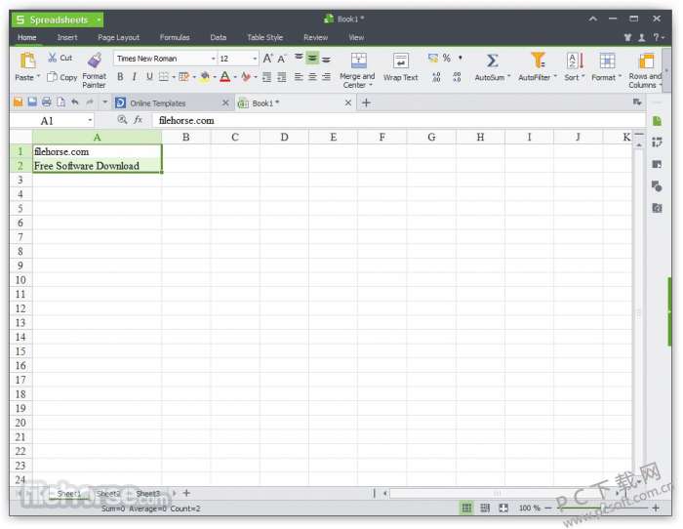The height and width of the screenshot is (529, 683).
Task: Decrease font size with the smaller A icon
Action: (282, 59)
